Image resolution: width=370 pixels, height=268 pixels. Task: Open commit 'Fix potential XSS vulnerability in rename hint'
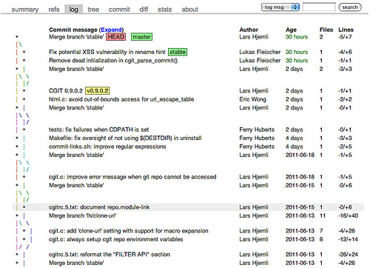click(x=107, y=52)
